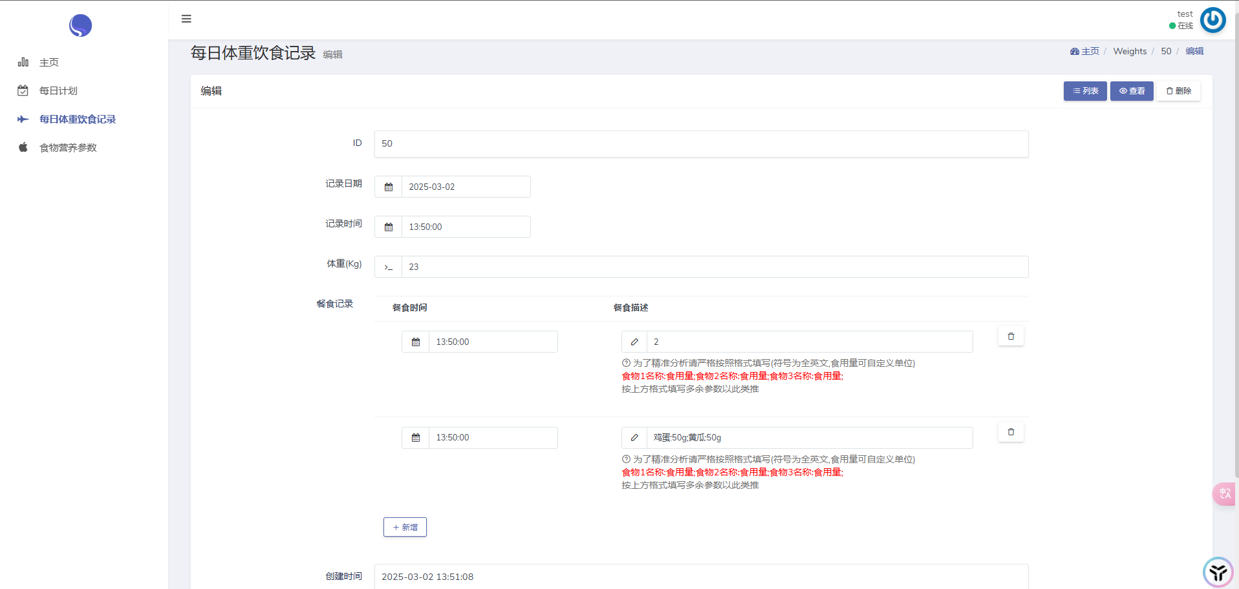This screenshot has width=1239, height=589.
Task: Click the 列表 button
Action: pyautogui.click(x=1085, y=91)
